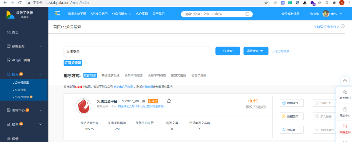Open user dropdown arrow next to 鱼七

(x=341, y=14)
